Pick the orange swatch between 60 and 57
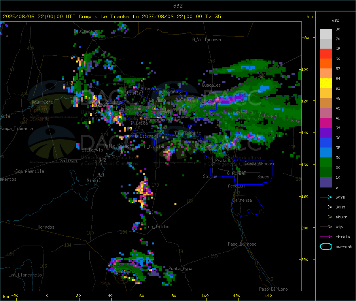This screenshot has height=301, width=356. (326, 64)
